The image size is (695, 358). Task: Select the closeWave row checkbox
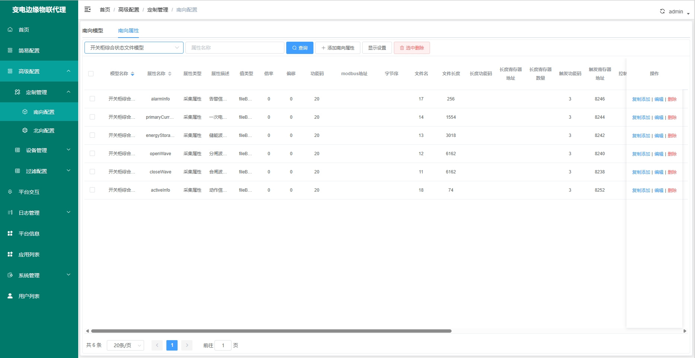92,172
